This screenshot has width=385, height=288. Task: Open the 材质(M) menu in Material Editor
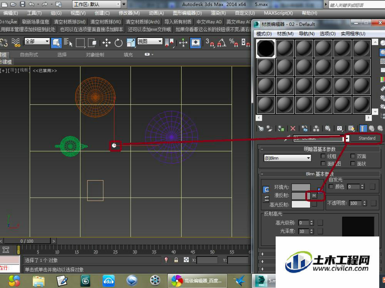[285, 33]
